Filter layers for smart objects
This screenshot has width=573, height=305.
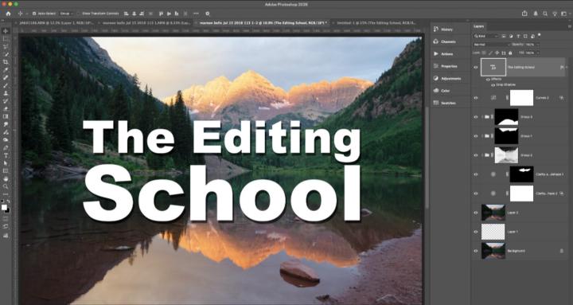click(x=532, y=36)
